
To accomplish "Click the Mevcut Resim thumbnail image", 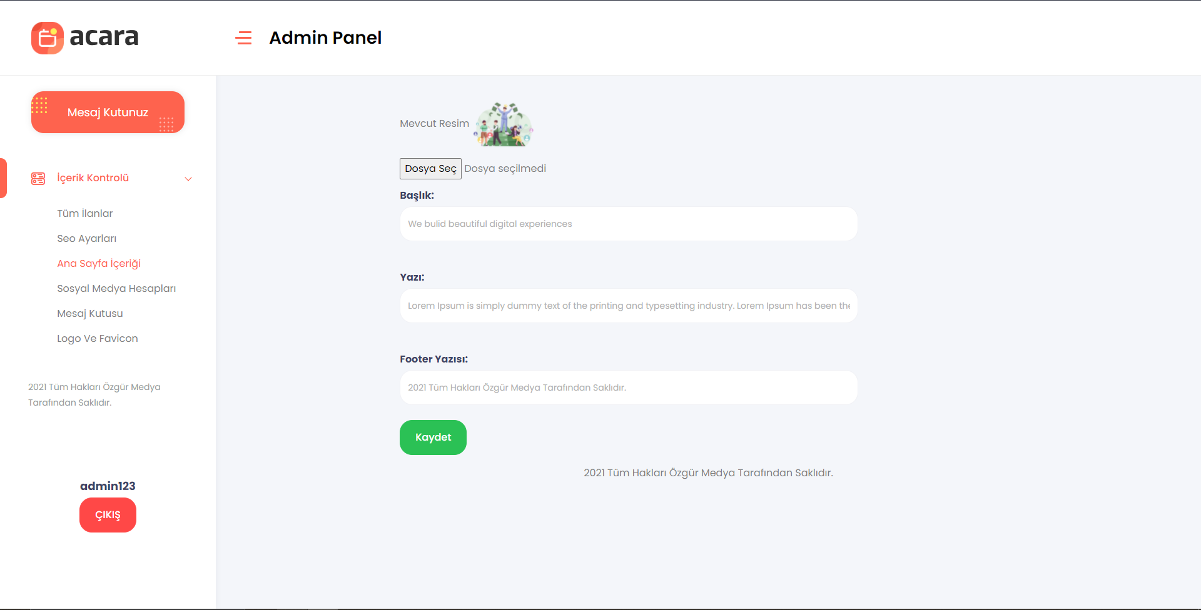I will 504,124.
